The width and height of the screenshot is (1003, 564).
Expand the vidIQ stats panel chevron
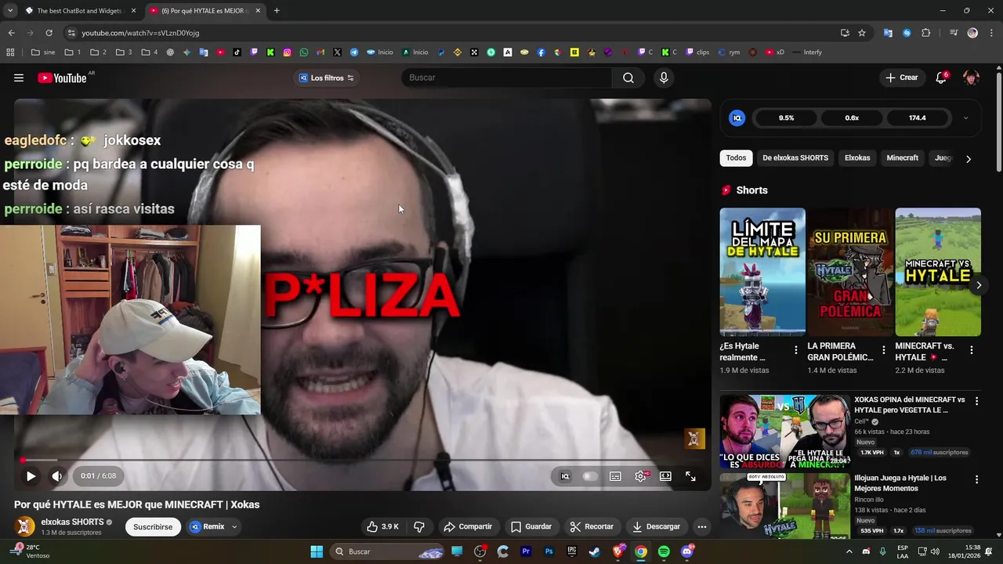965,118
